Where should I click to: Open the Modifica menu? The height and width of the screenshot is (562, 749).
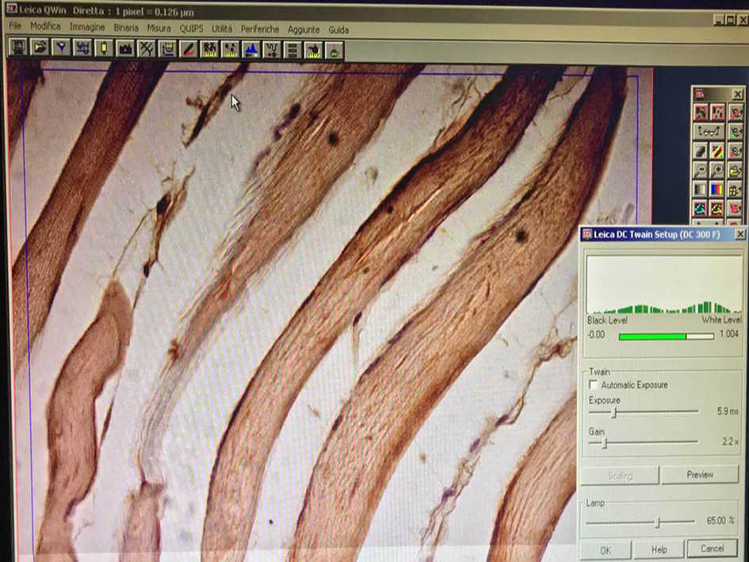pyautogui.click(x=45, y=26)
